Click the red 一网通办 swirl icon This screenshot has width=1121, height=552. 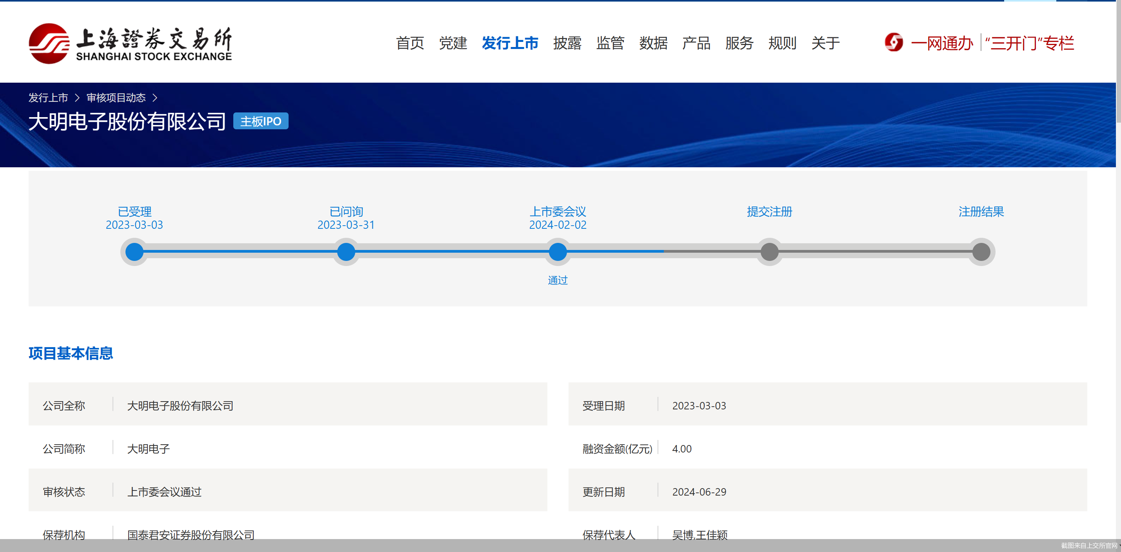(x=894, y=43)
